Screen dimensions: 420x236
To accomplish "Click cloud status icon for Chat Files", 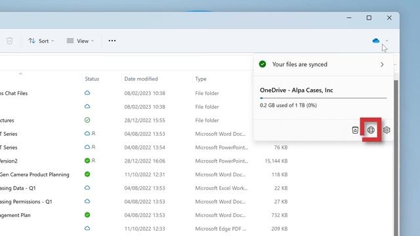I will tap(87, 93).
